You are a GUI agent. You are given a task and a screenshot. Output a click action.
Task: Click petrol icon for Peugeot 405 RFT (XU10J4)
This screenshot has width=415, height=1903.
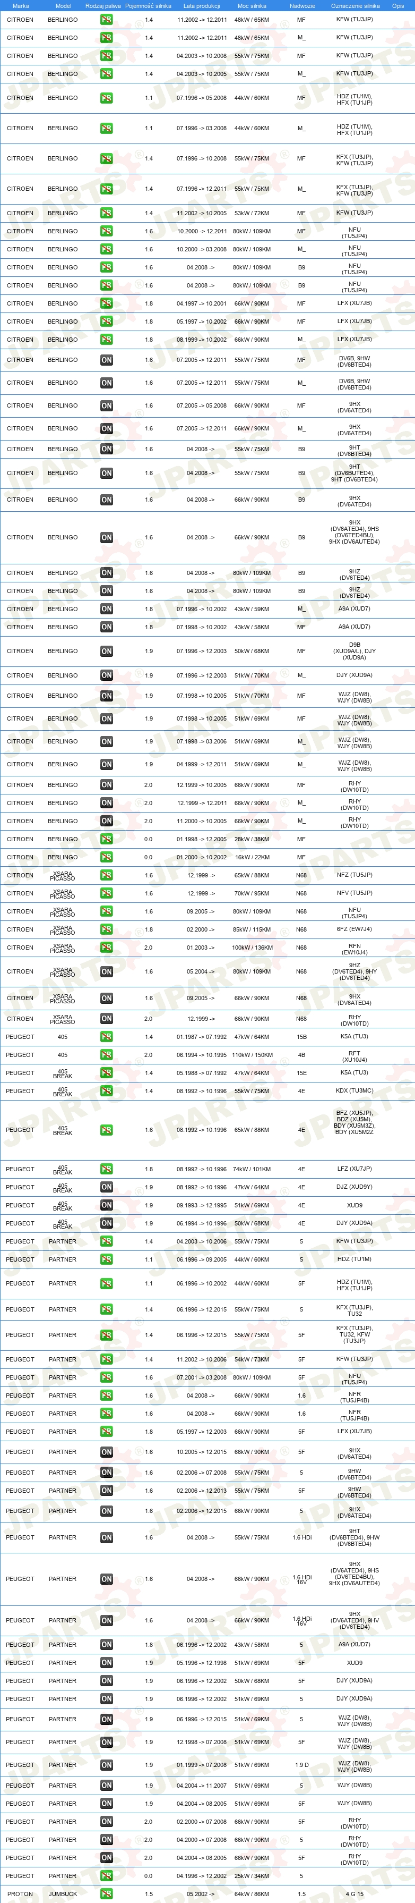tap(107, 1055)
